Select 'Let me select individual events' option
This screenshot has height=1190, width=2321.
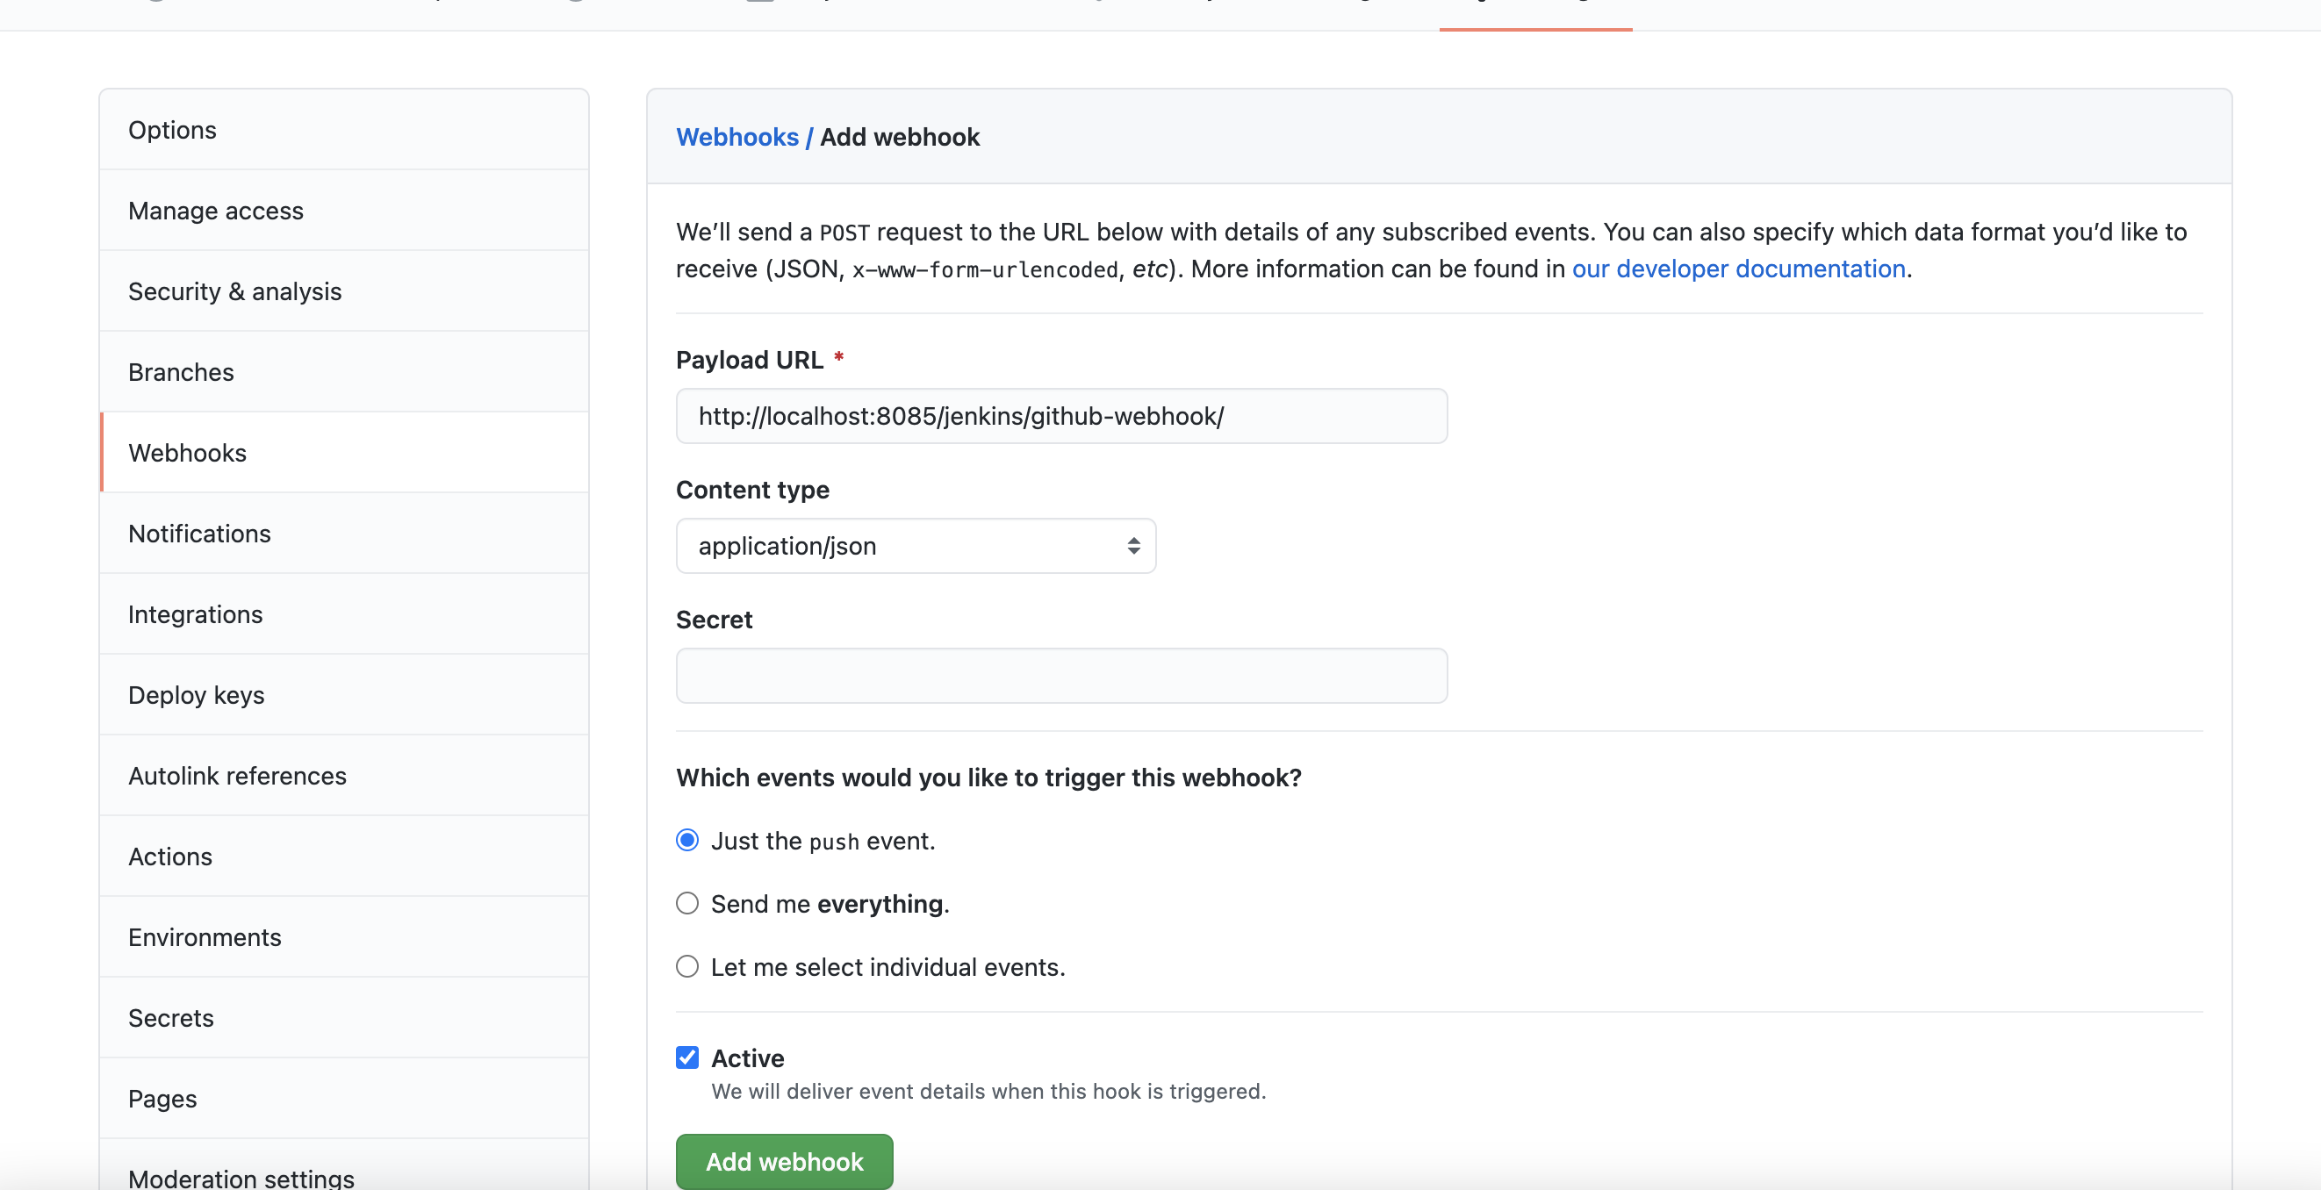click(x=687, y=966)
